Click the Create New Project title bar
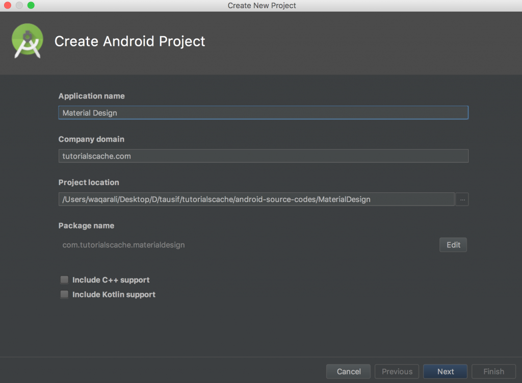The image size is (522, 383). (261, 6)
